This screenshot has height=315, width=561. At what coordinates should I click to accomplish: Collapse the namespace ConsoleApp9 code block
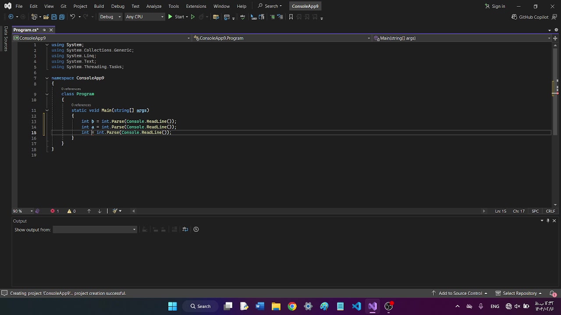click(47, 78)
